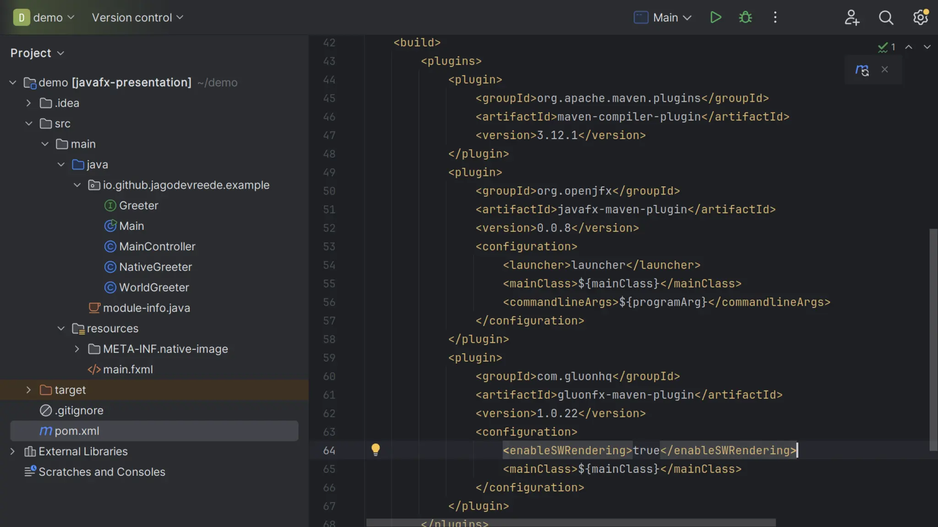Click the Debug bug icon
938x527 pixels.
click(745, 17)
